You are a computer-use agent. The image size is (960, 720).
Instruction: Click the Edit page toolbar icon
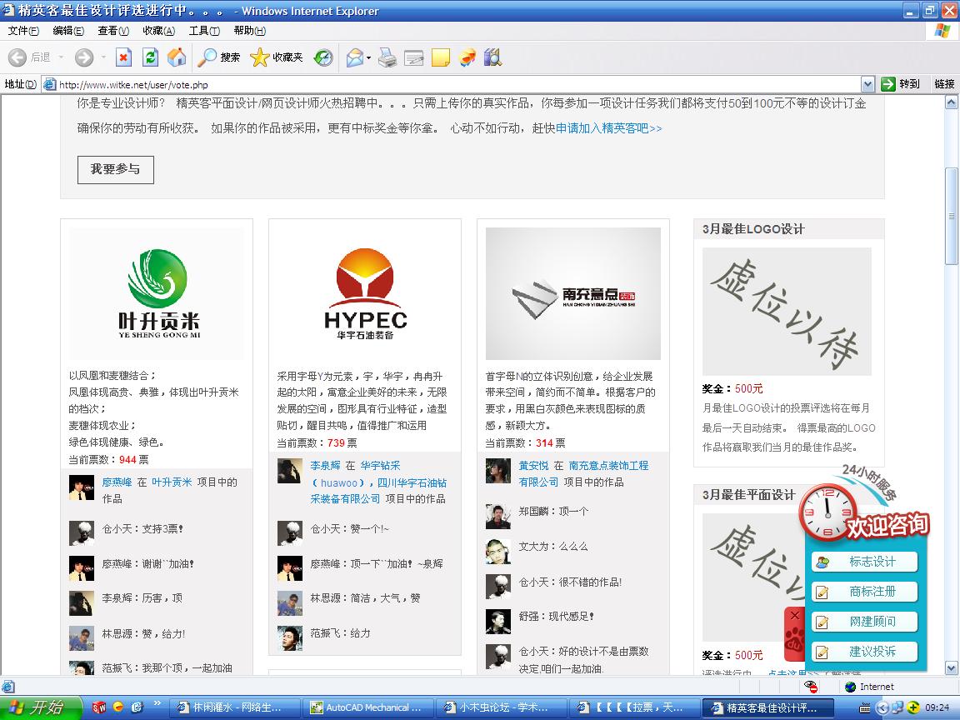coord(414,57)
